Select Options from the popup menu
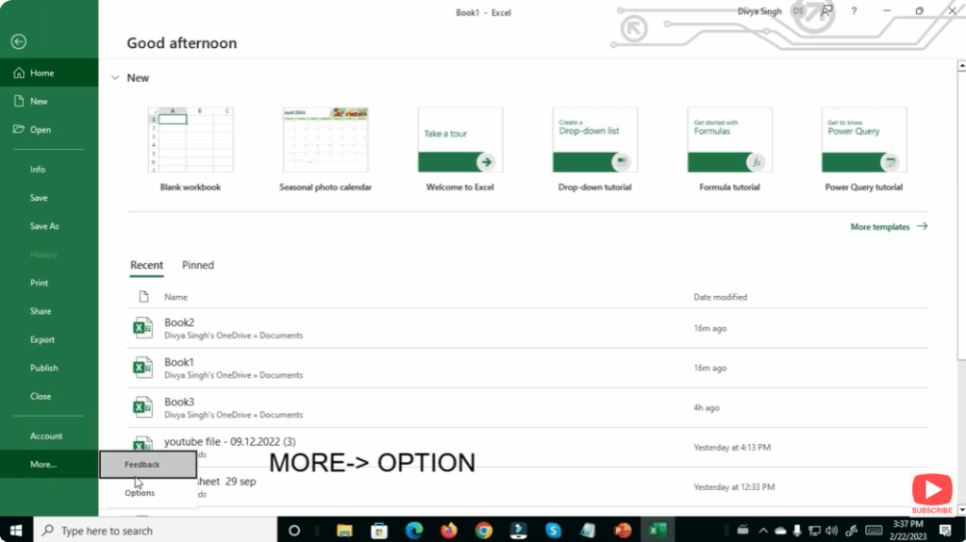 [x=140, y=493]
